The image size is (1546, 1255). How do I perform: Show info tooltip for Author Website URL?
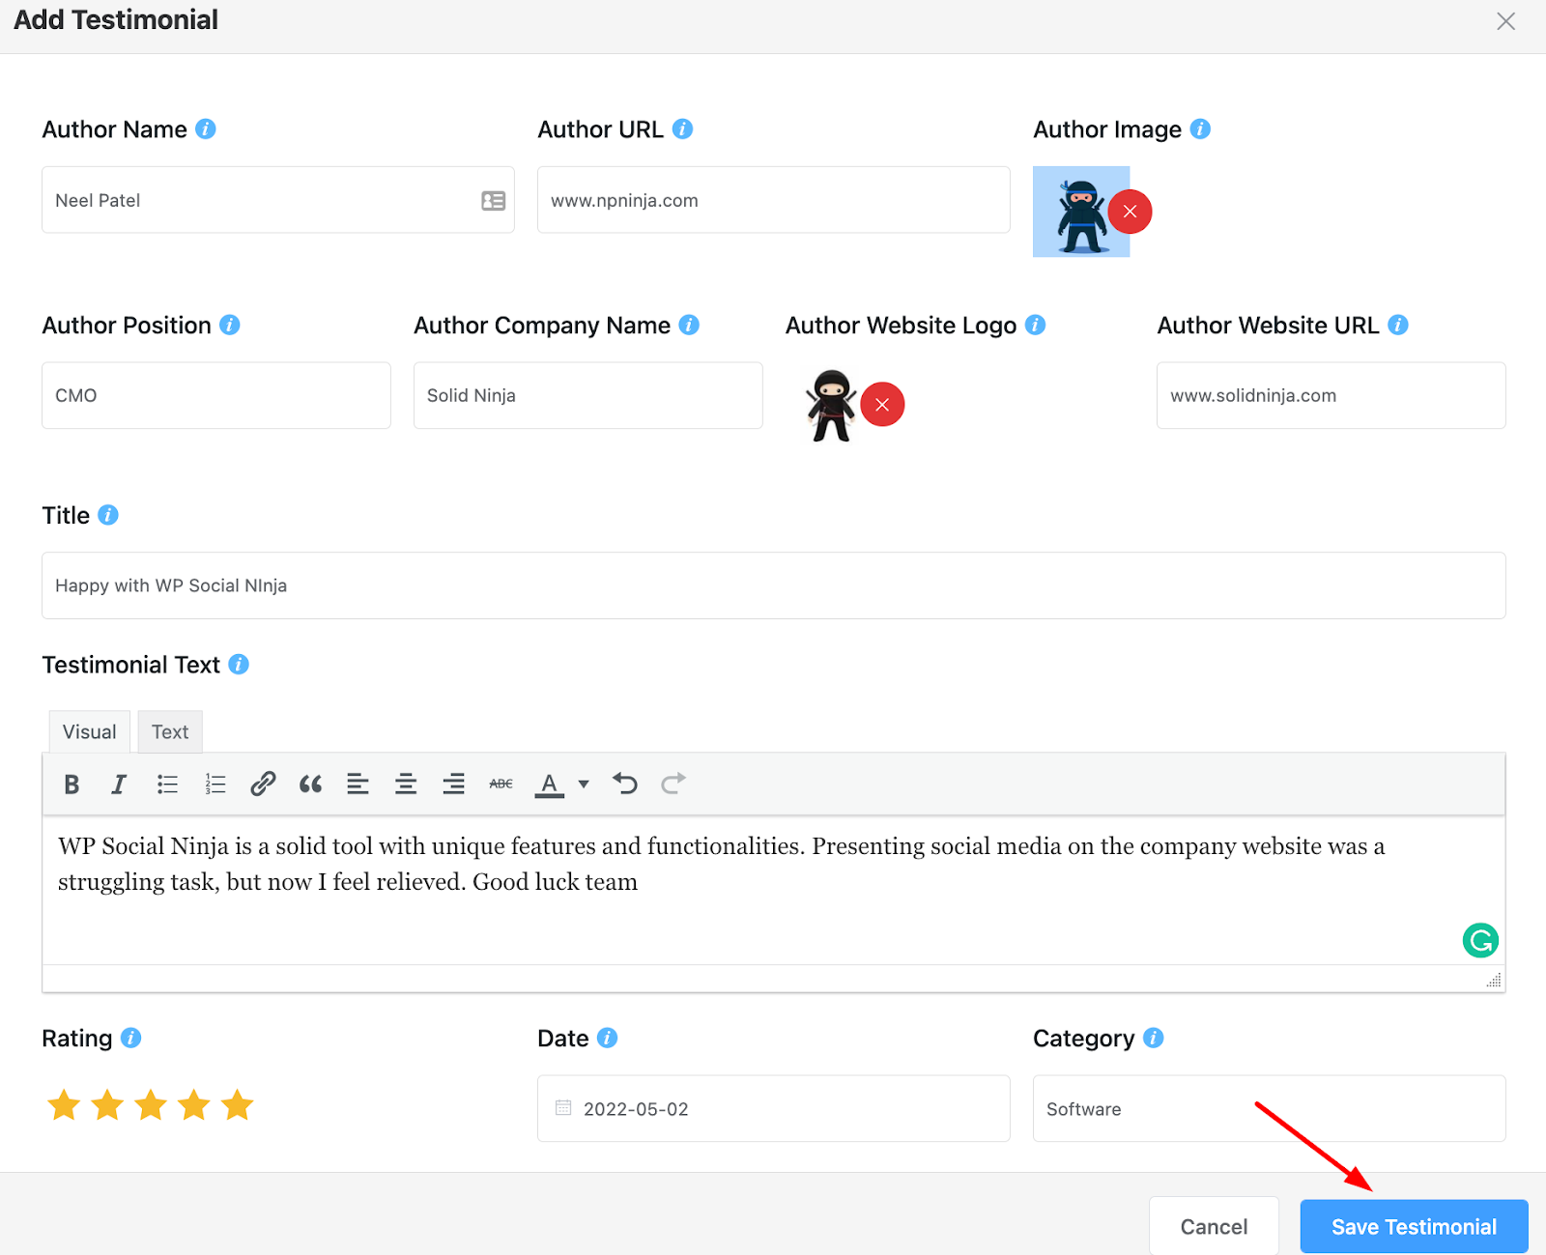coord(1398,325)
